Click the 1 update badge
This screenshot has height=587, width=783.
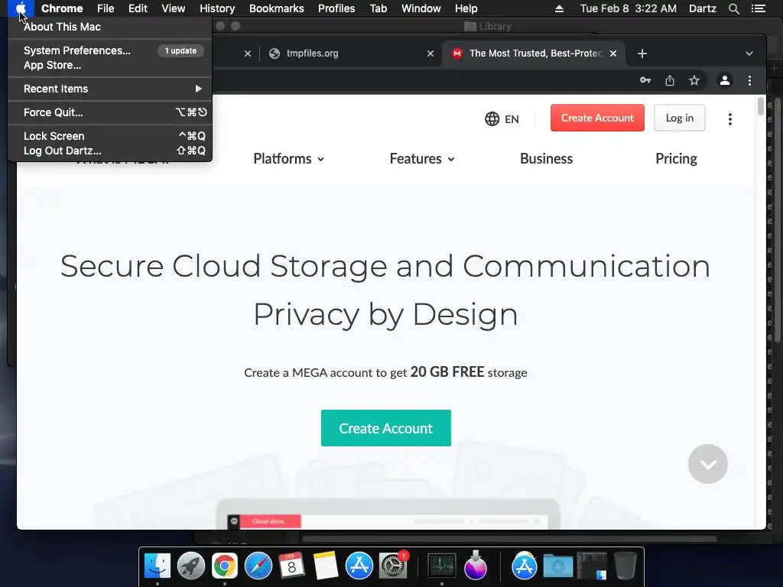(x=180, y=51)
